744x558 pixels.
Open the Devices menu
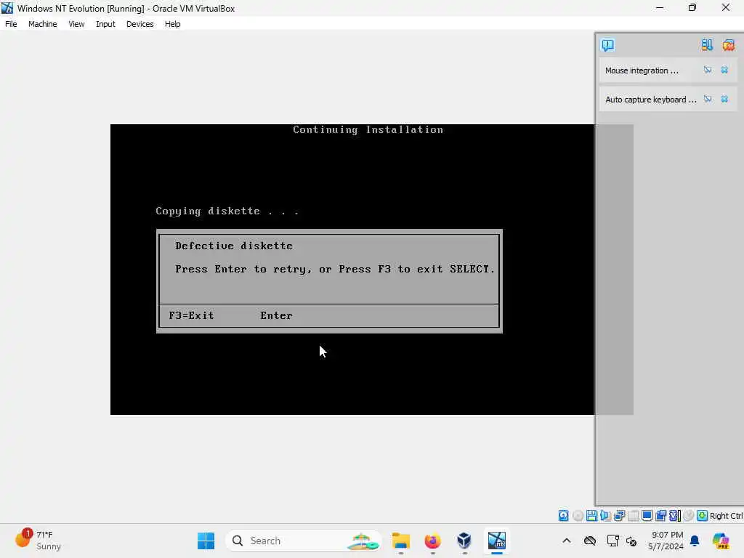coord(140,24)
